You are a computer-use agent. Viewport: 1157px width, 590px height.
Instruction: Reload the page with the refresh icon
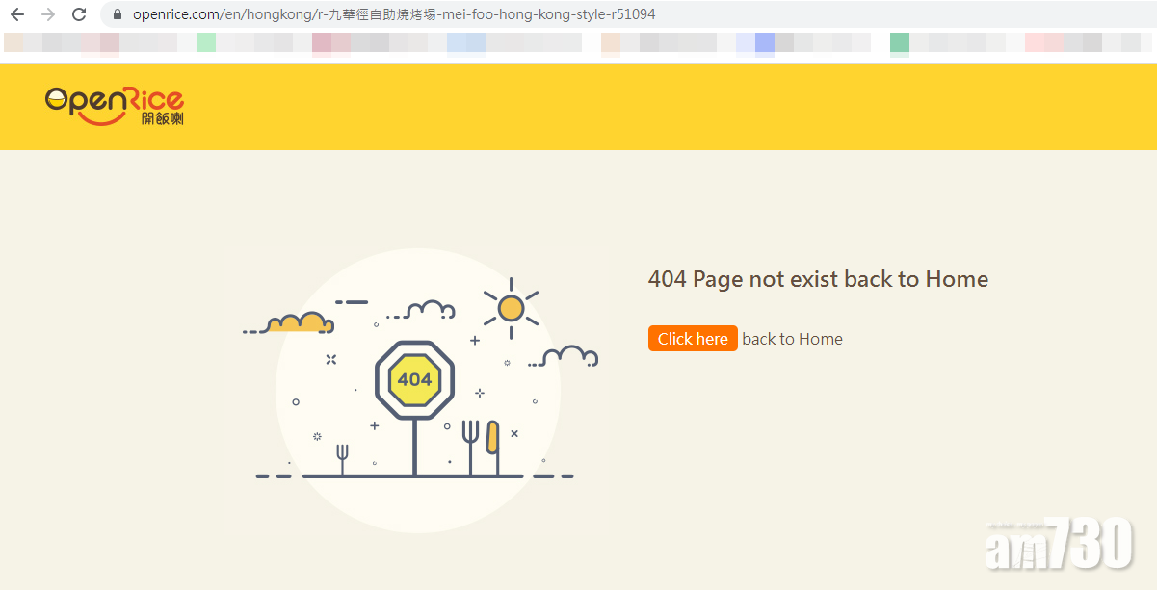[79, 14]
